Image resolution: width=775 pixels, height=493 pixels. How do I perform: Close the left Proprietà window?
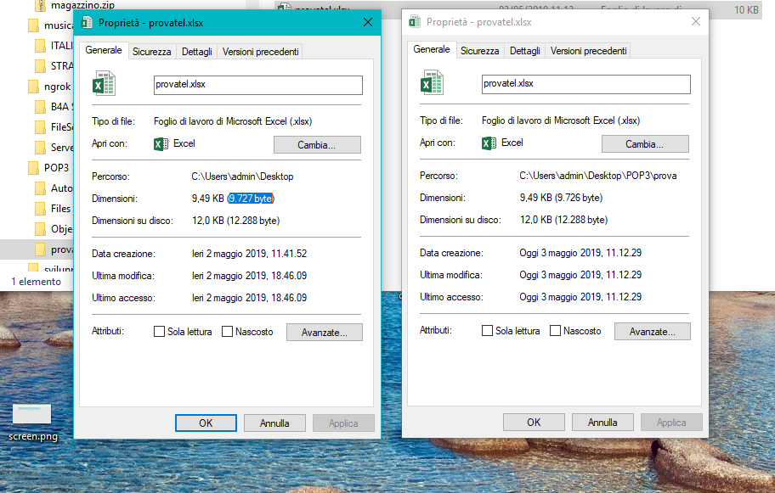[368, 22]
